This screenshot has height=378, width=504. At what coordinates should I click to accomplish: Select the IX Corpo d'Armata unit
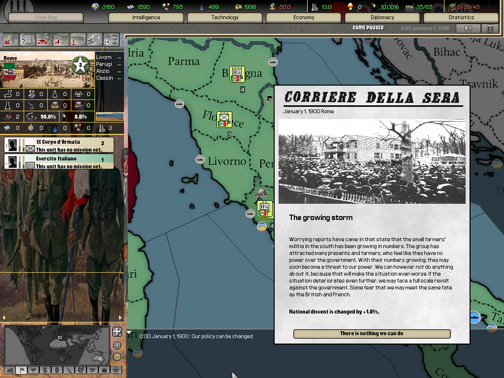pos(59,145)
